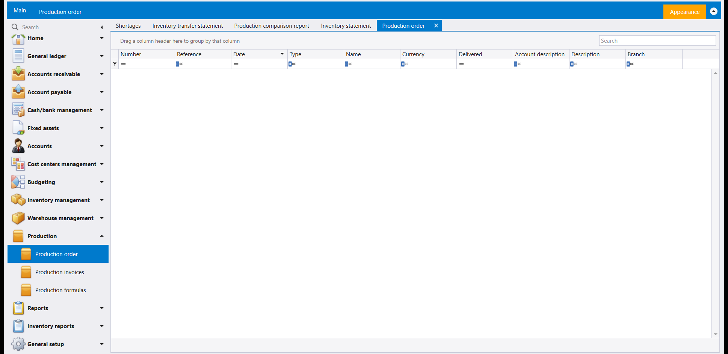Open the Main menu
728x354 pixels.
pos(20,10)
